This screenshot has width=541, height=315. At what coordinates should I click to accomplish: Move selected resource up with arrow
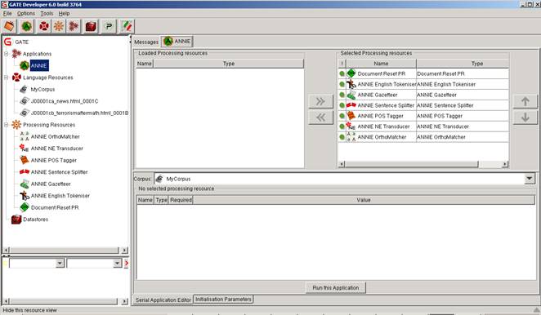(525, 101)
